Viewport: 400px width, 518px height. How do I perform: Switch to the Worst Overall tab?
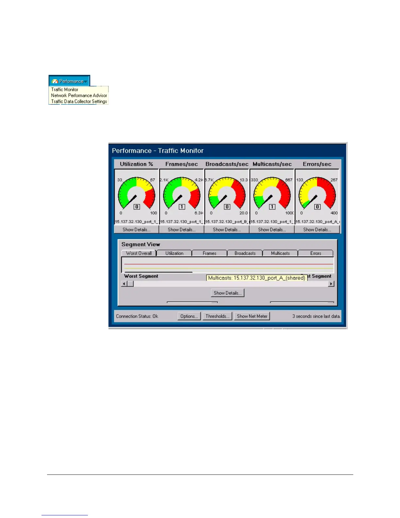coord(139,253)
